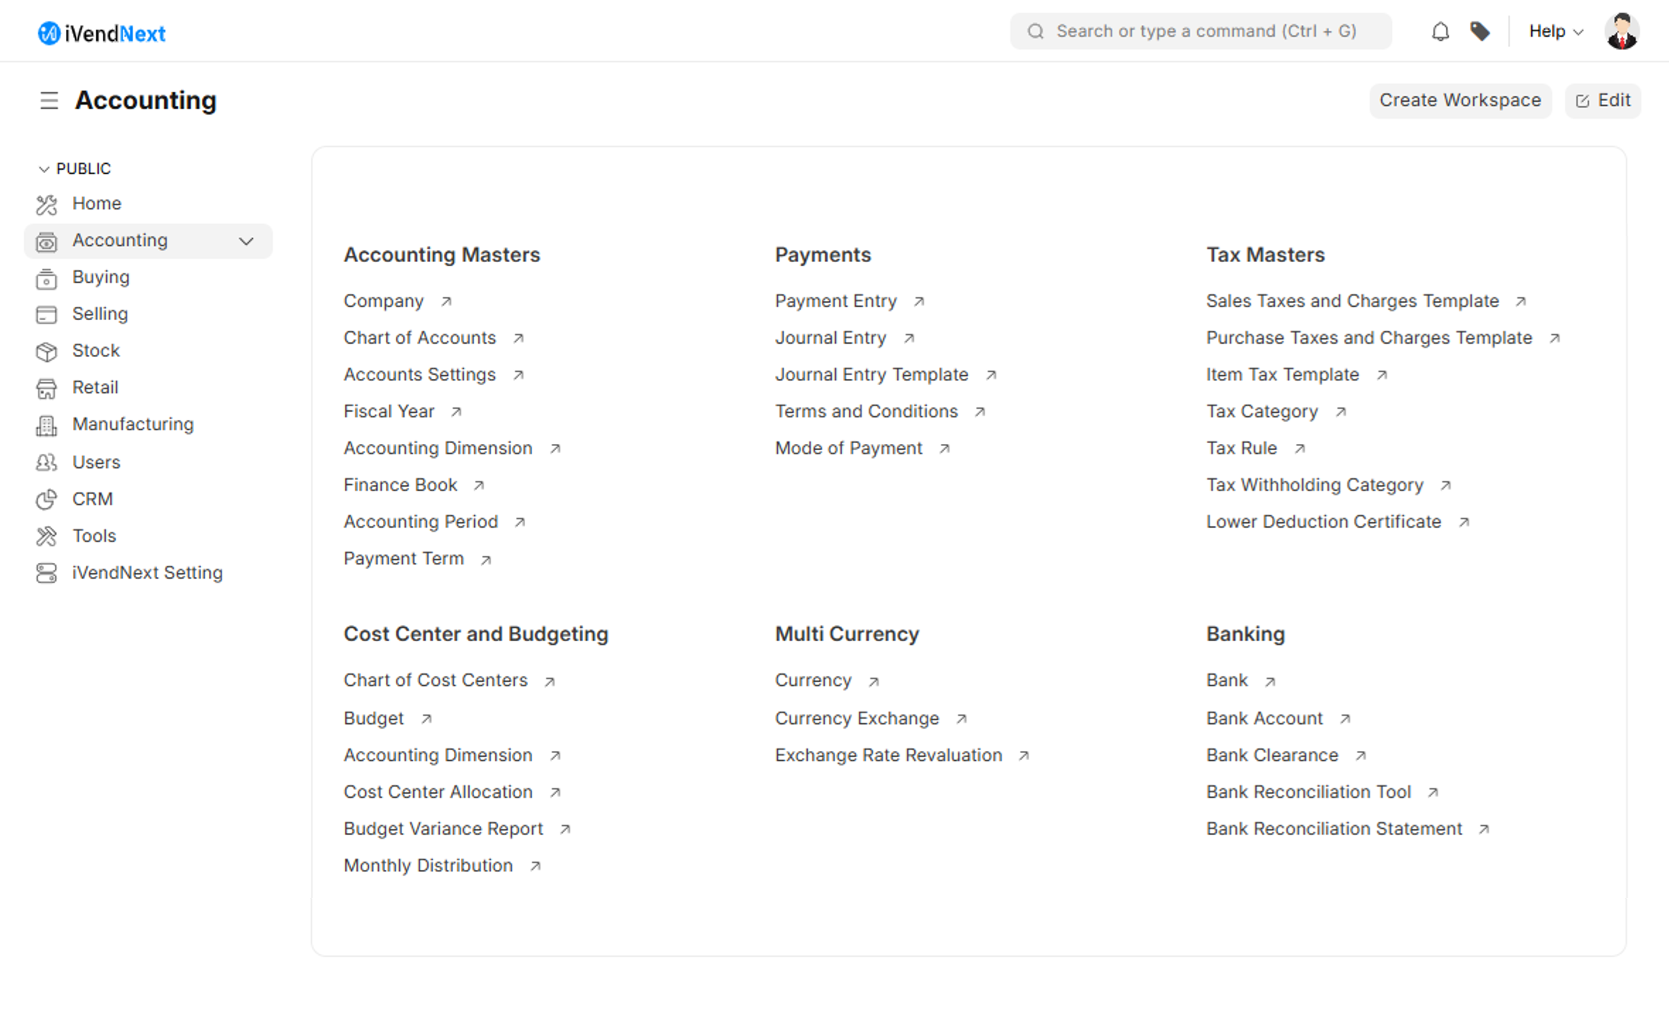Select Buying in the sidebar

pyautogui.click(x=100, y=277)
